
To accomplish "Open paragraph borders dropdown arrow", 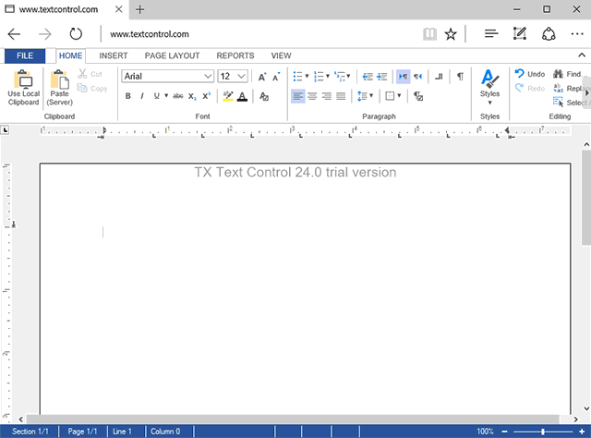I will point(399,96).
